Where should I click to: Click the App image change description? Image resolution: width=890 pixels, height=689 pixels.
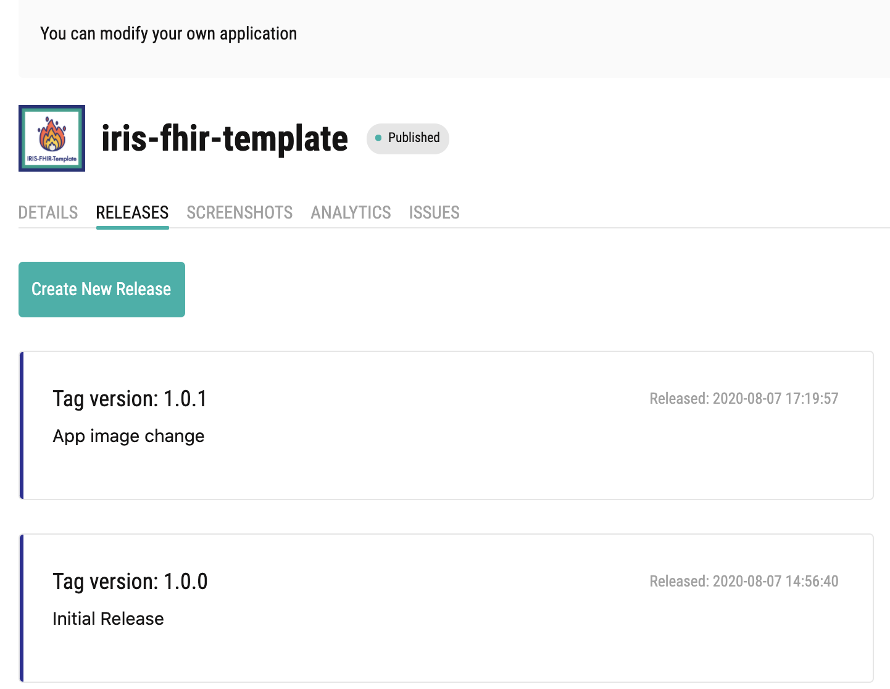128,436
